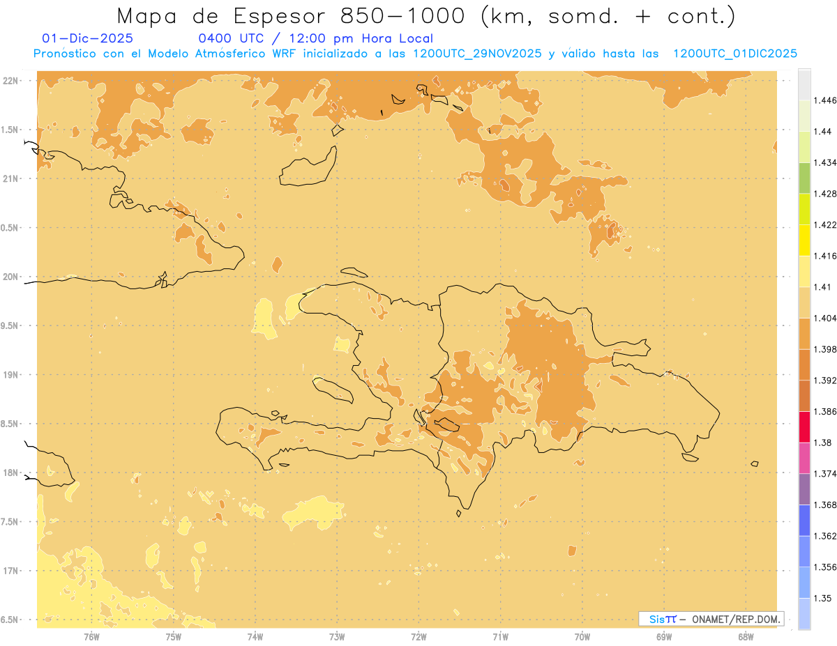Click the legend value 1.398
Viewport: 837px width, 646px height.
point(825,349)
